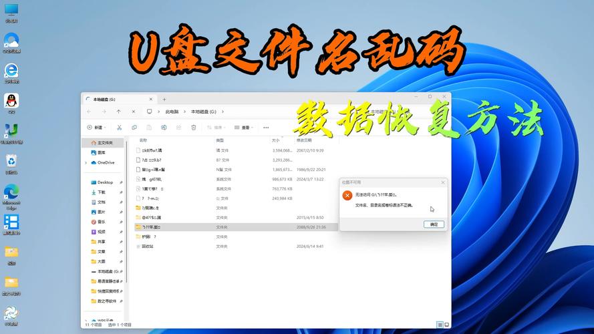Screen dimensions: 594x334
Task: Open the first yellow folder desktop icon
Action: pyautogui.click(x=11, y=255)
